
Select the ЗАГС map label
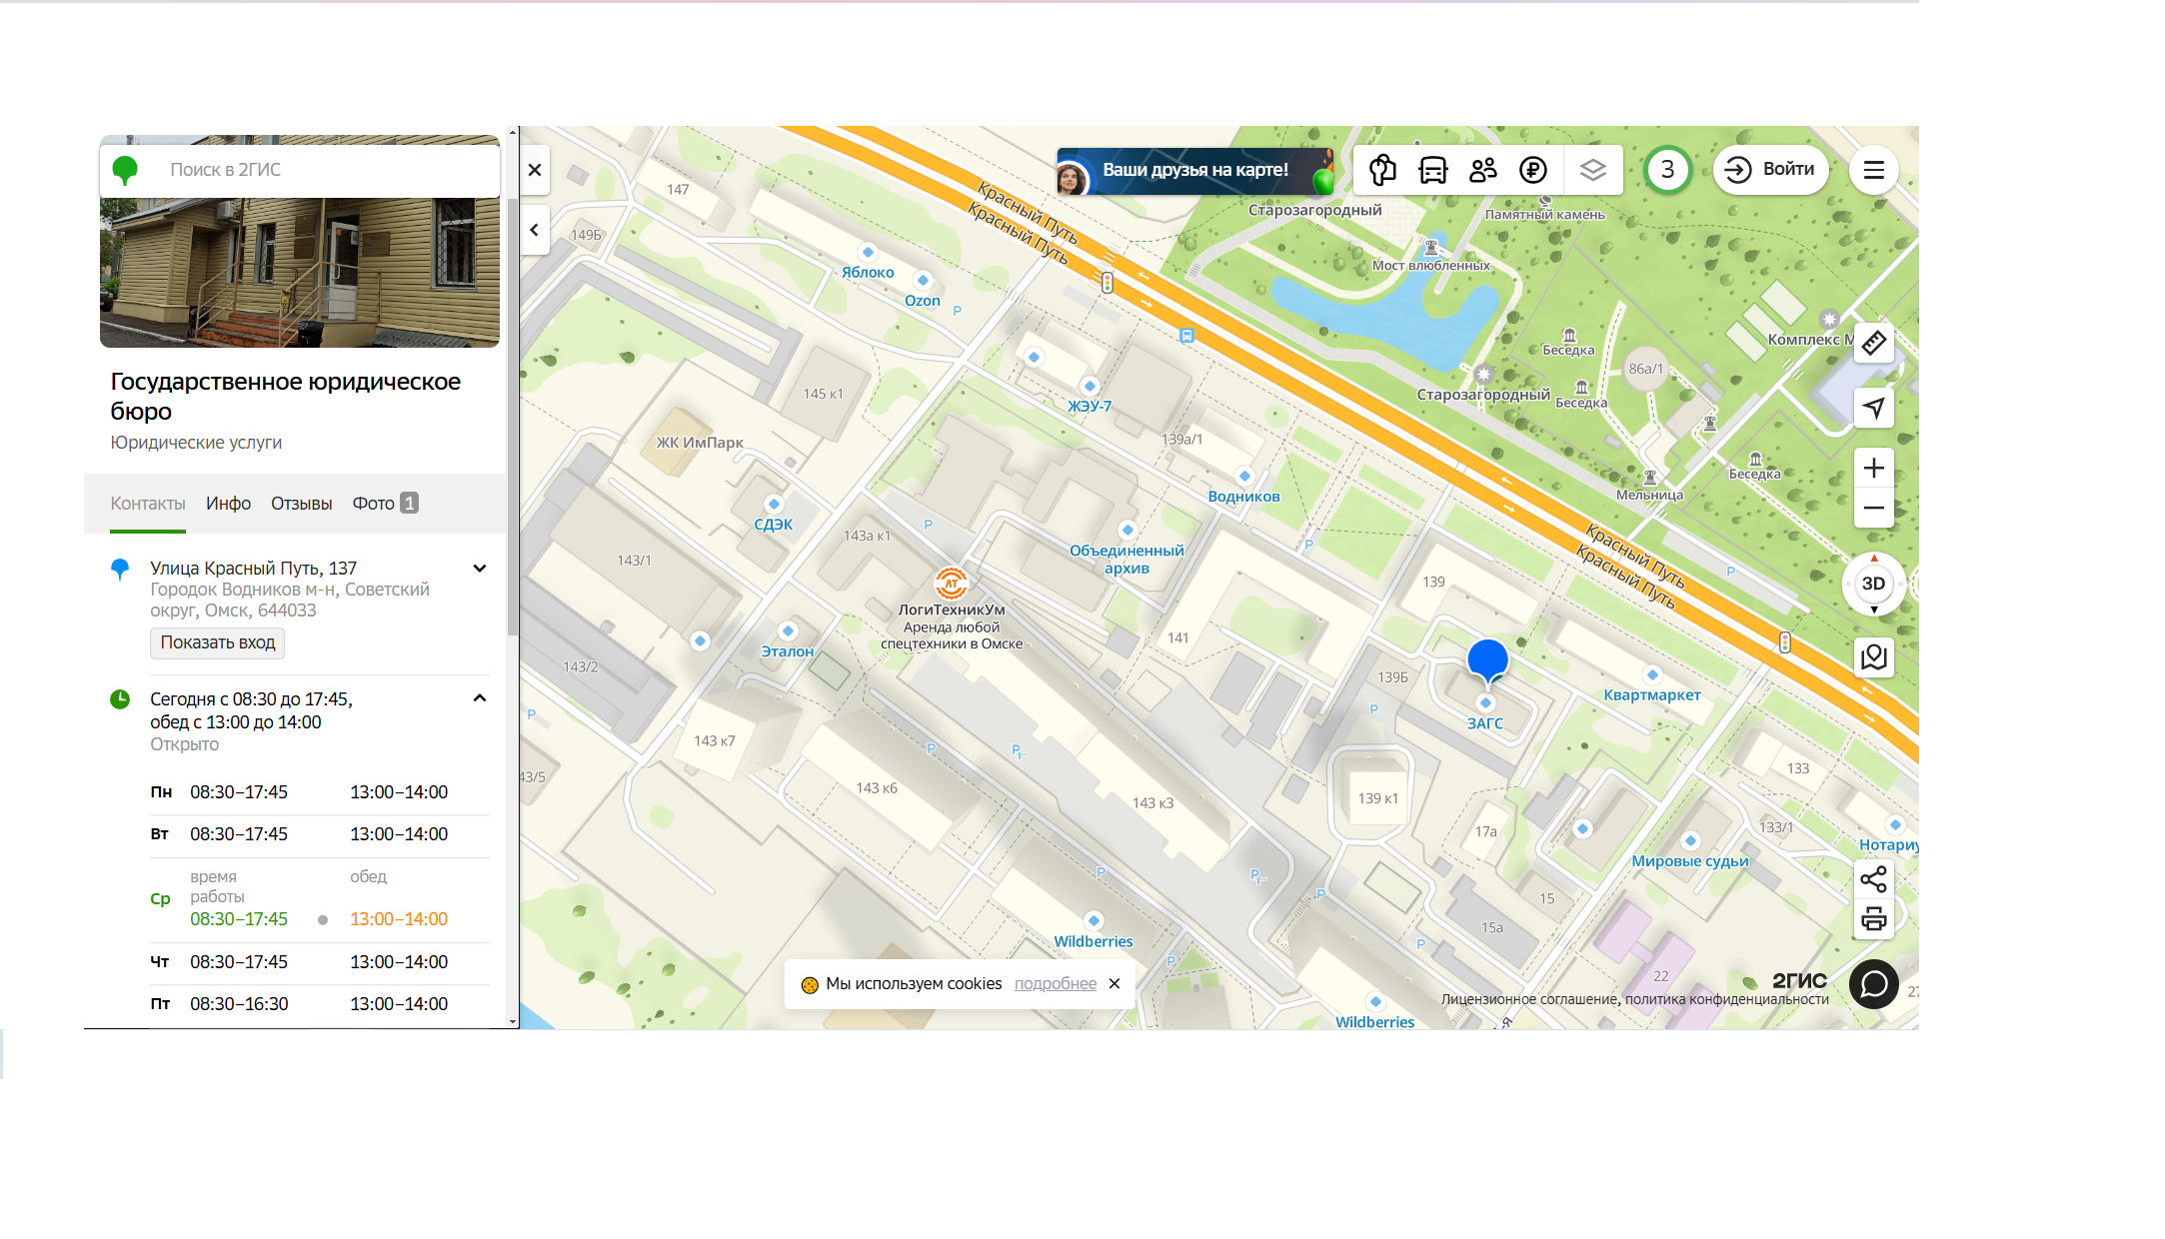[x=1485, y=723]
